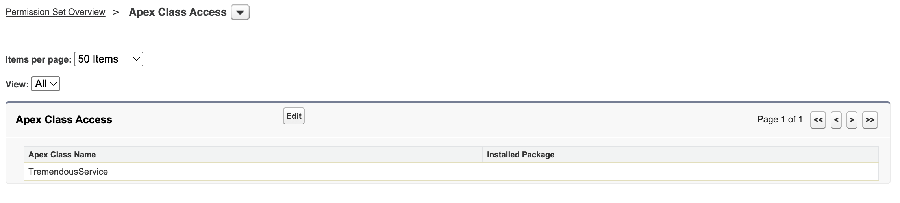Jump to the last page of results

[870, 120]
